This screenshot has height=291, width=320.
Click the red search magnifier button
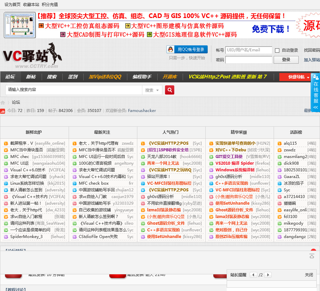[170, 90]
